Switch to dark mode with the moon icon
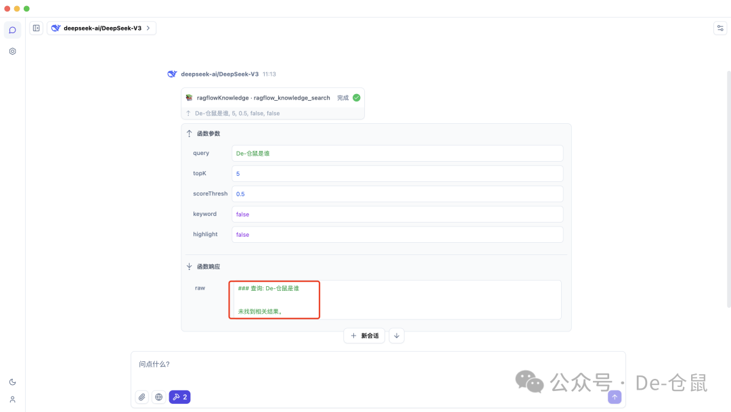This screenshot has width=731, height=412. click(x=12, y=381)
